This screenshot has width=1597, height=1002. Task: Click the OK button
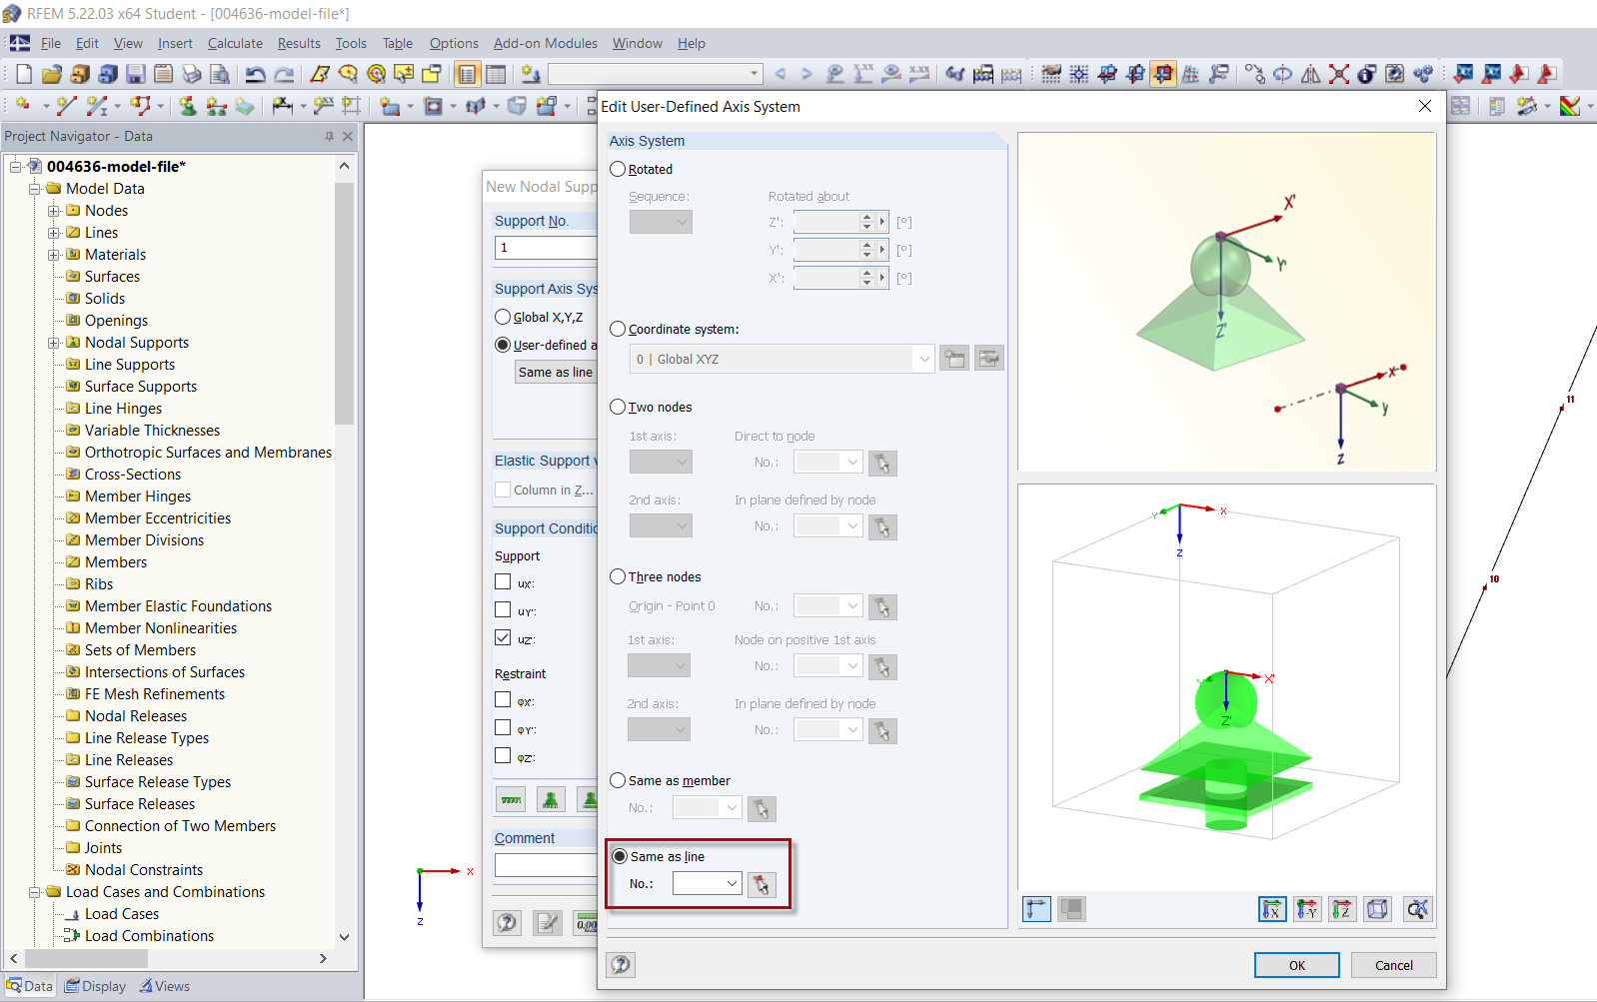(1296, 965)
